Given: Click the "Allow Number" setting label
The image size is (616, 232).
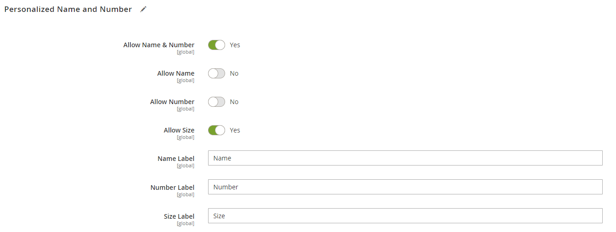Looking at the screenshot, I should point(172,102).
